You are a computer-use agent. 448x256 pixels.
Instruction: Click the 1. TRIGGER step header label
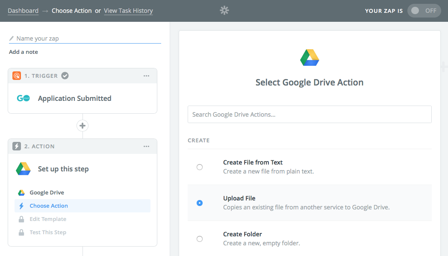pyautogui.click(x=41, y=76)
